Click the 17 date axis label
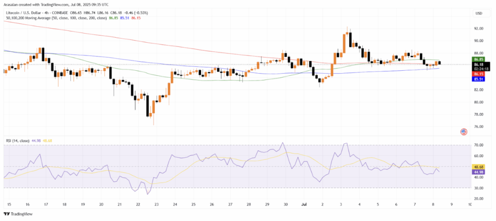Viewport: 496px width, 221px height. pos(46,205)
